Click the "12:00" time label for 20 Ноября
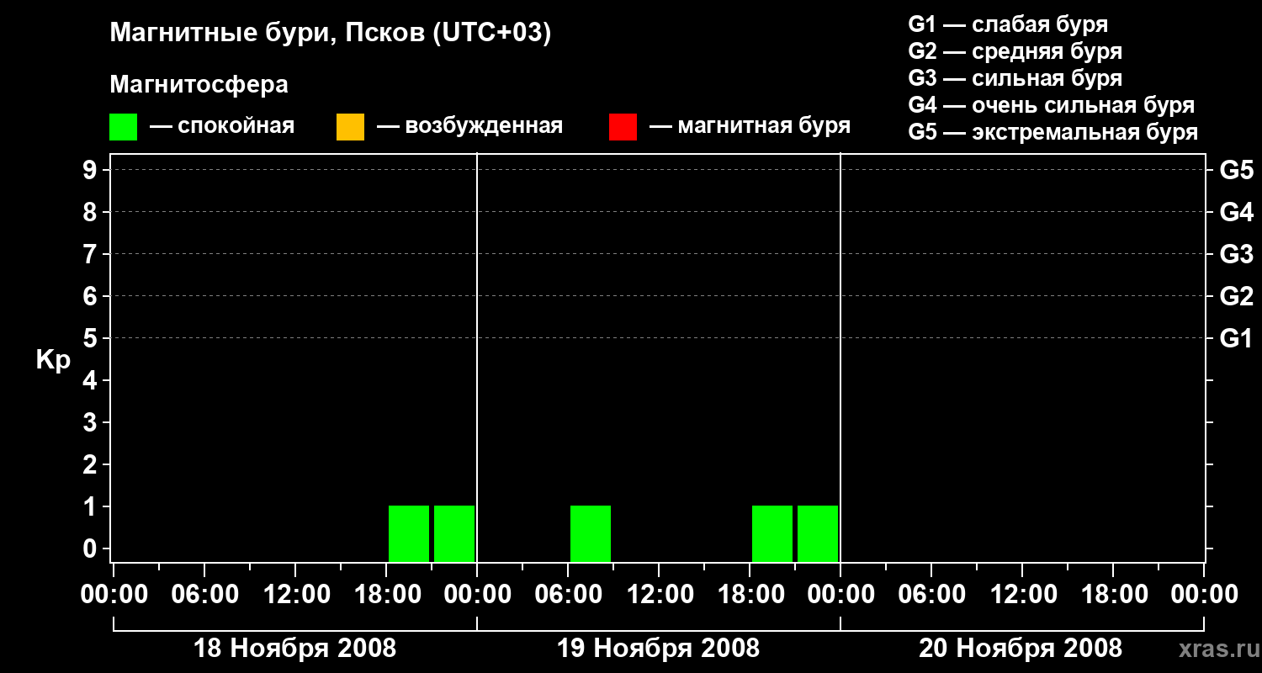This screenshot has width=1262, height=673. 1022,594
